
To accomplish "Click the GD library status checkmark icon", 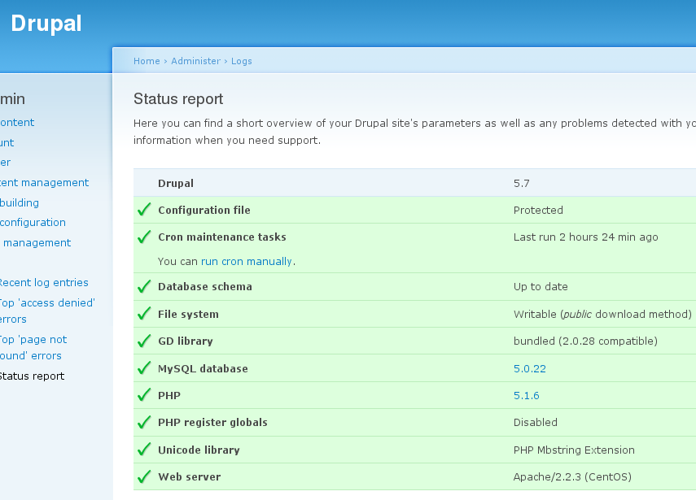I will (144, 341).
